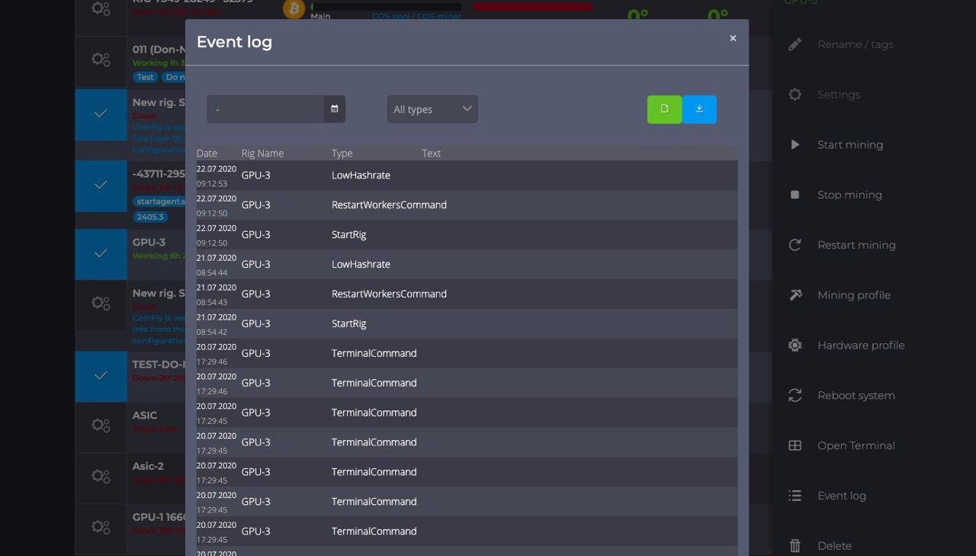Click the Settings gear icon in sidebar
The height and width of the screenshot is (556, 976).
(795, 95)
